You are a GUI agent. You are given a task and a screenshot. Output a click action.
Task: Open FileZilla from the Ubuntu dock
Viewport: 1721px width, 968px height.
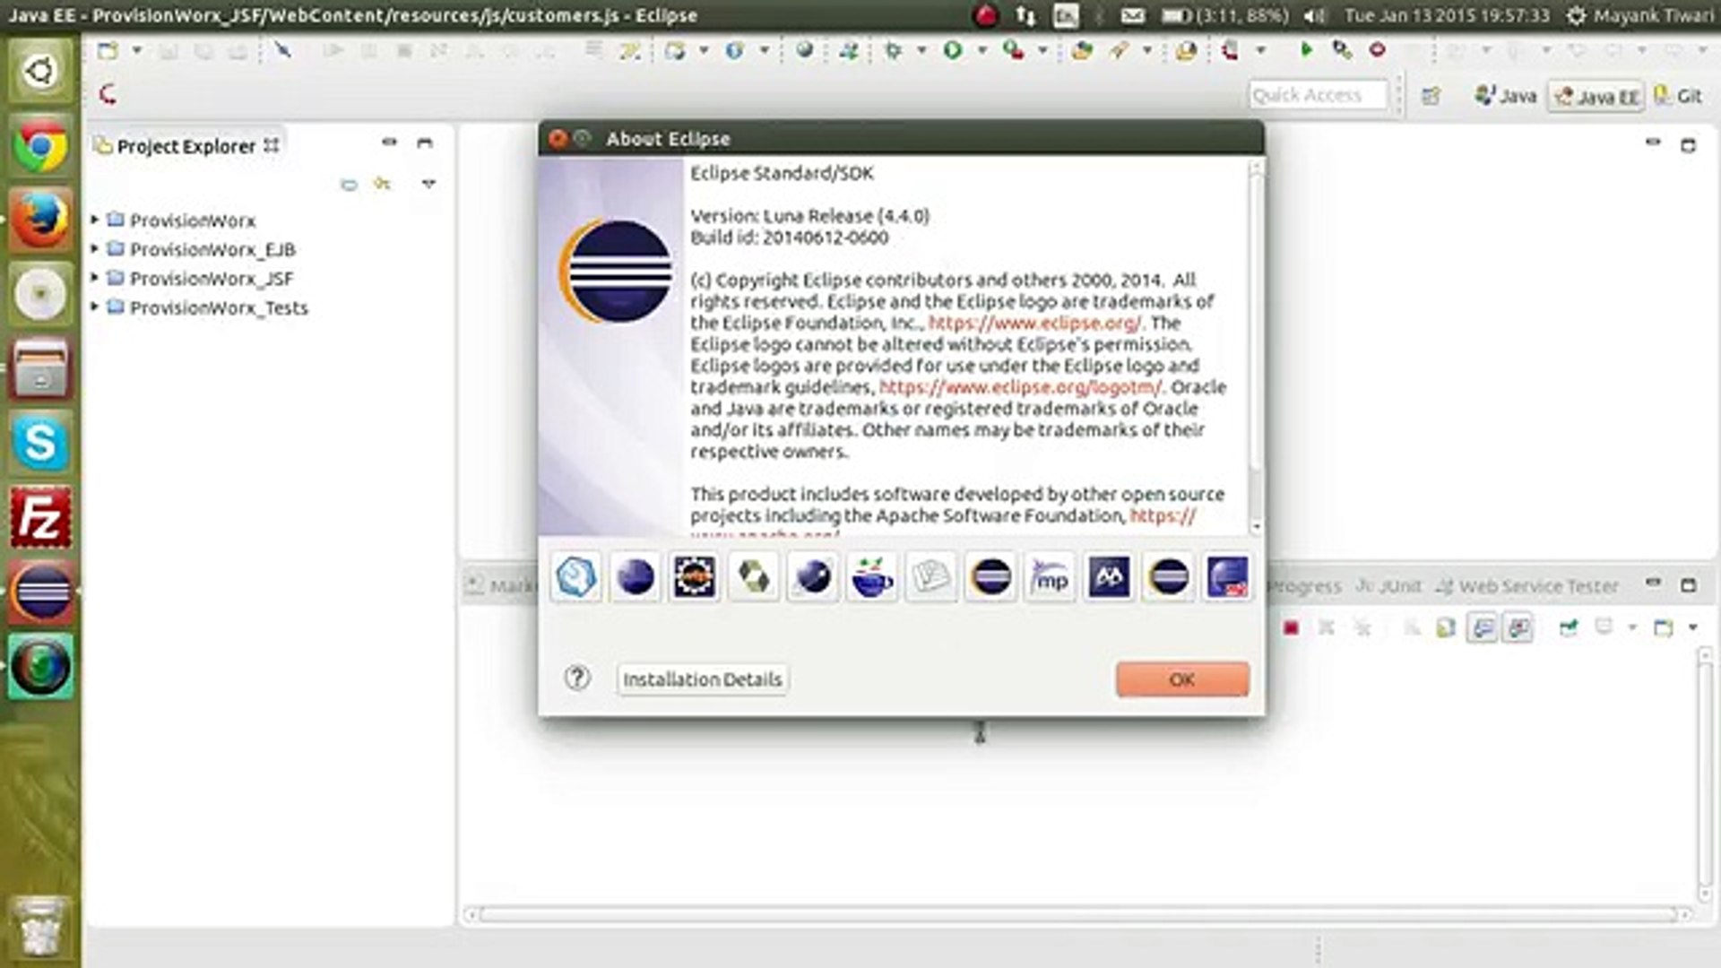tap(39, 517)
